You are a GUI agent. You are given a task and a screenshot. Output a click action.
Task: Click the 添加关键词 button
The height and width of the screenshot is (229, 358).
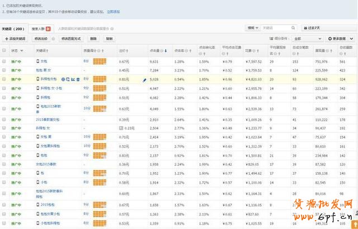15,39
